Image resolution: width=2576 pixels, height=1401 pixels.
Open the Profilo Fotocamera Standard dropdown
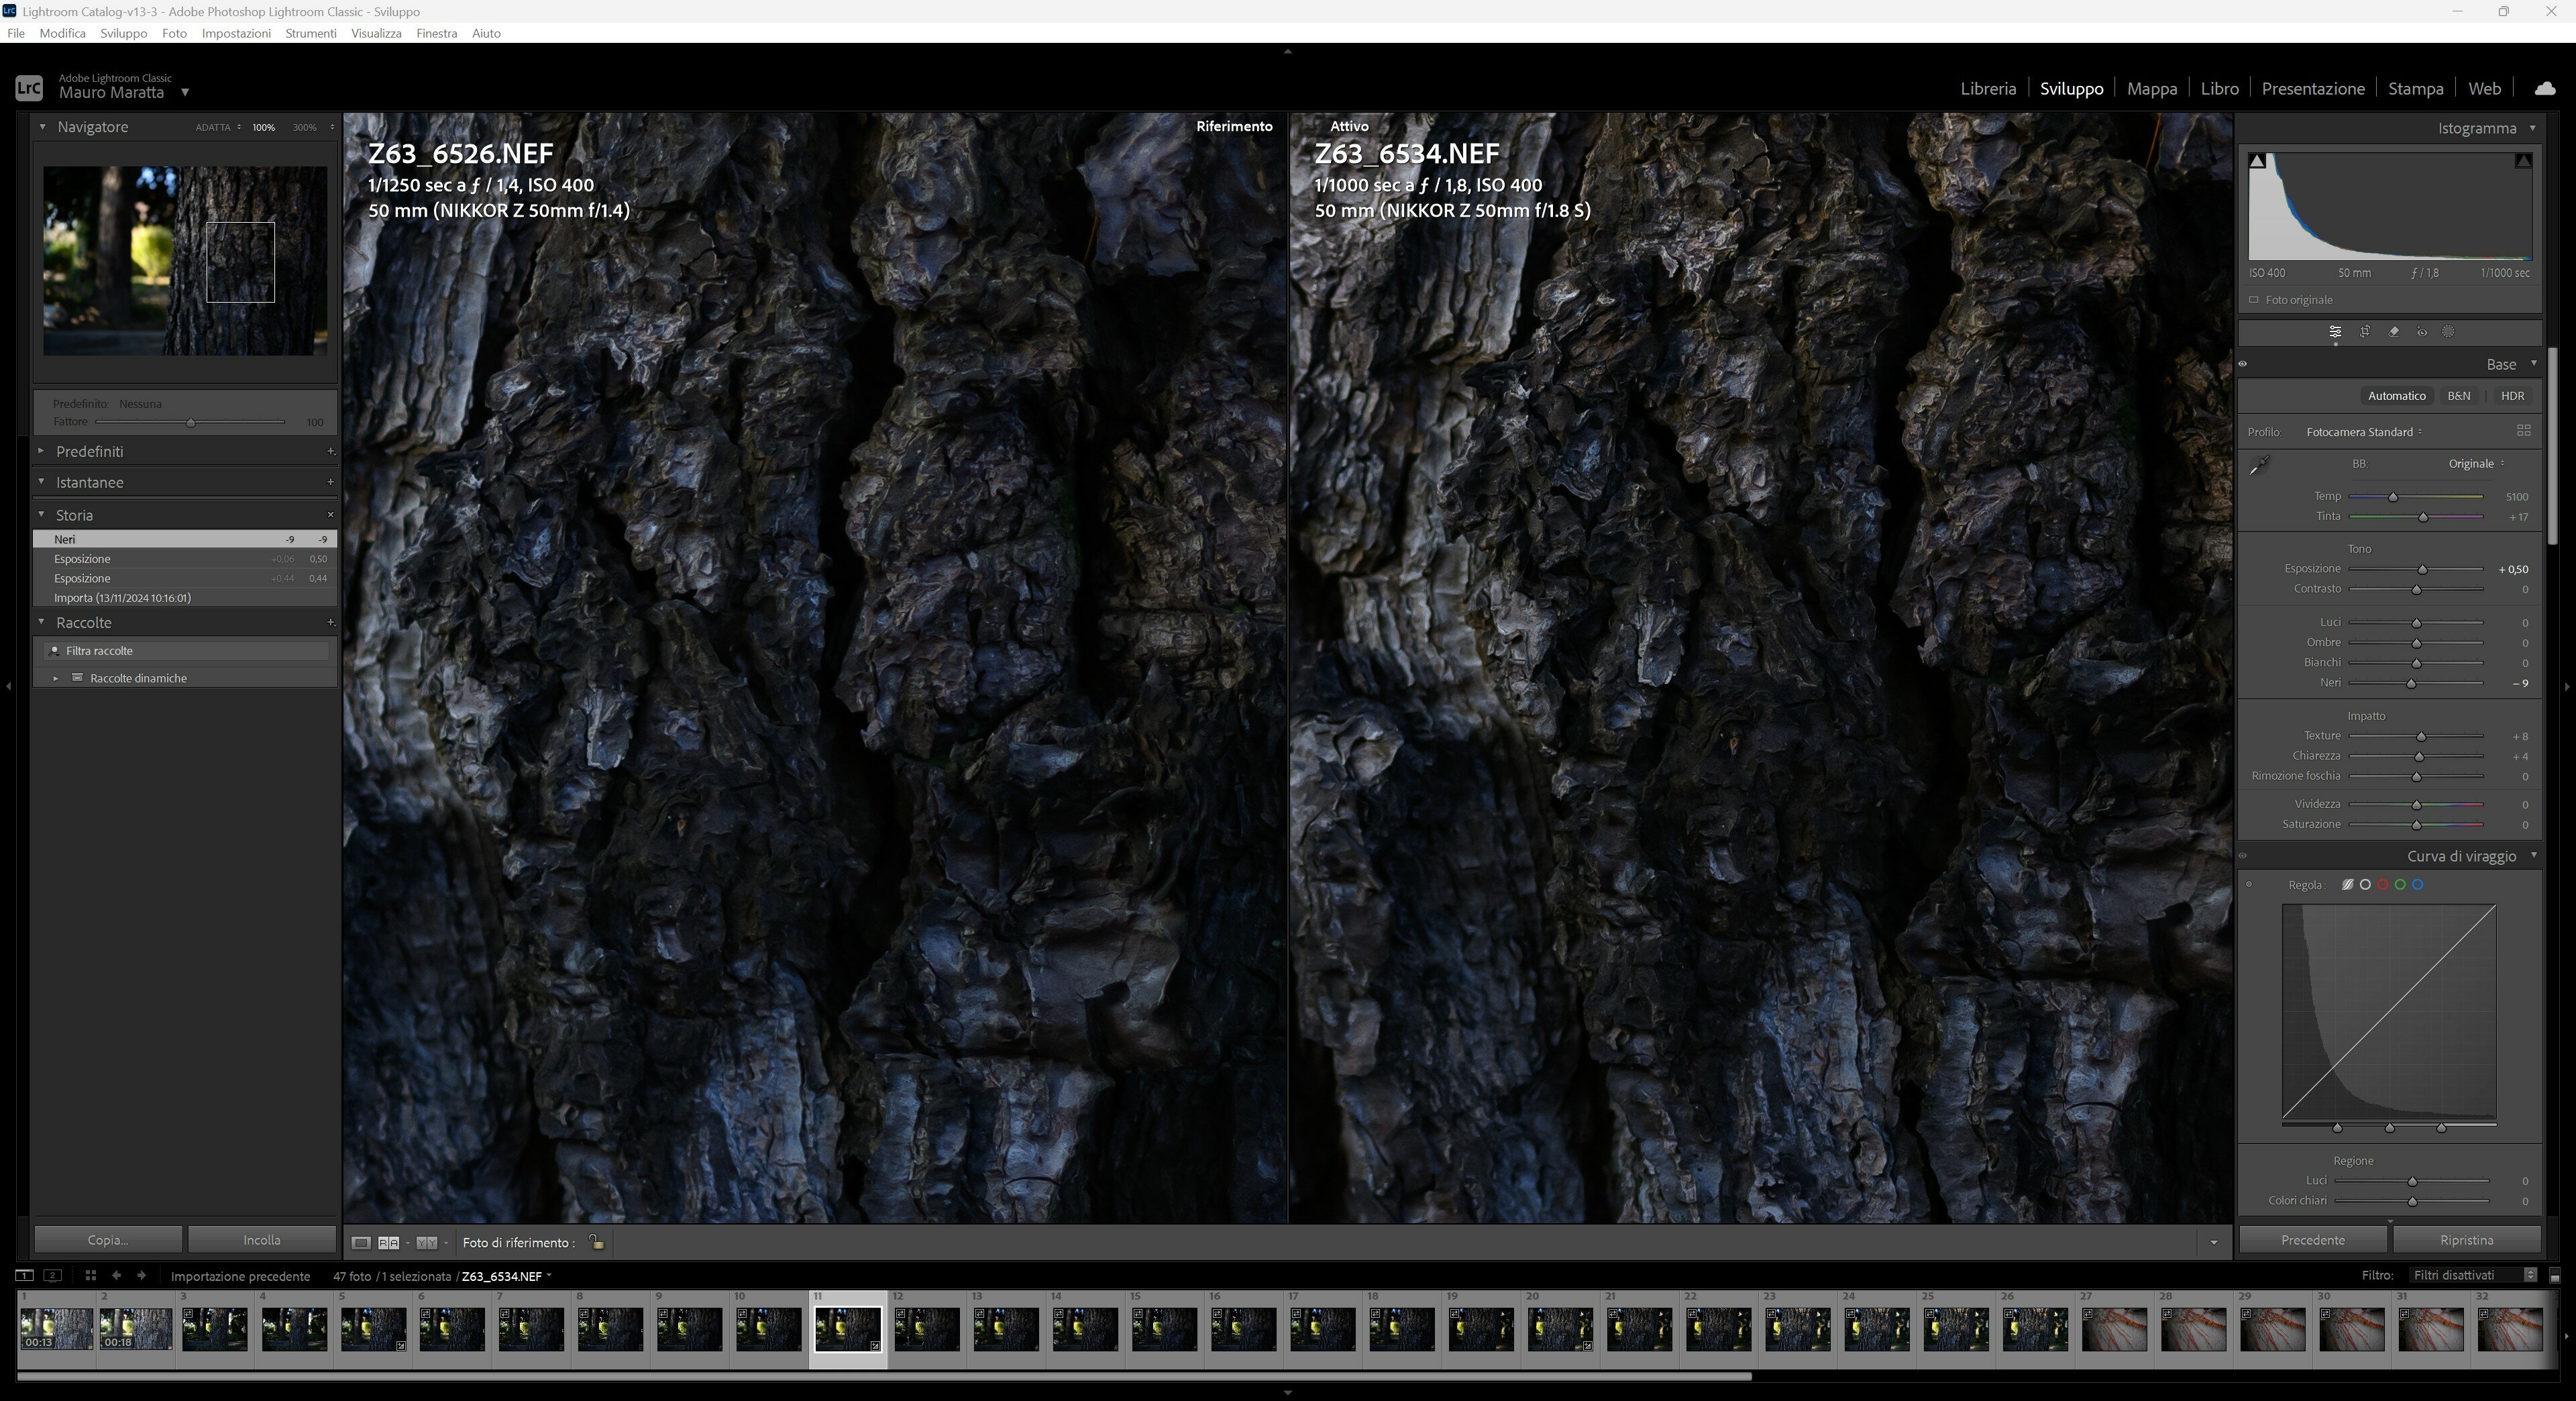2364,432
